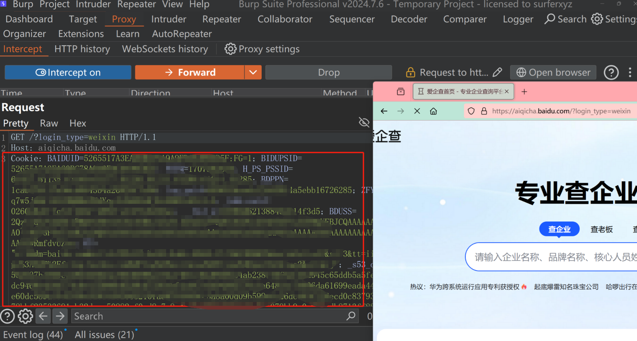The image size is (637, 341).
Task: Open All issues (21)
Action: tap(104, 335)
